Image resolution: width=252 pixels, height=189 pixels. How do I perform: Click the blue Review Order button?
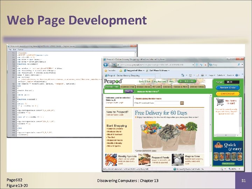(228, 88)
